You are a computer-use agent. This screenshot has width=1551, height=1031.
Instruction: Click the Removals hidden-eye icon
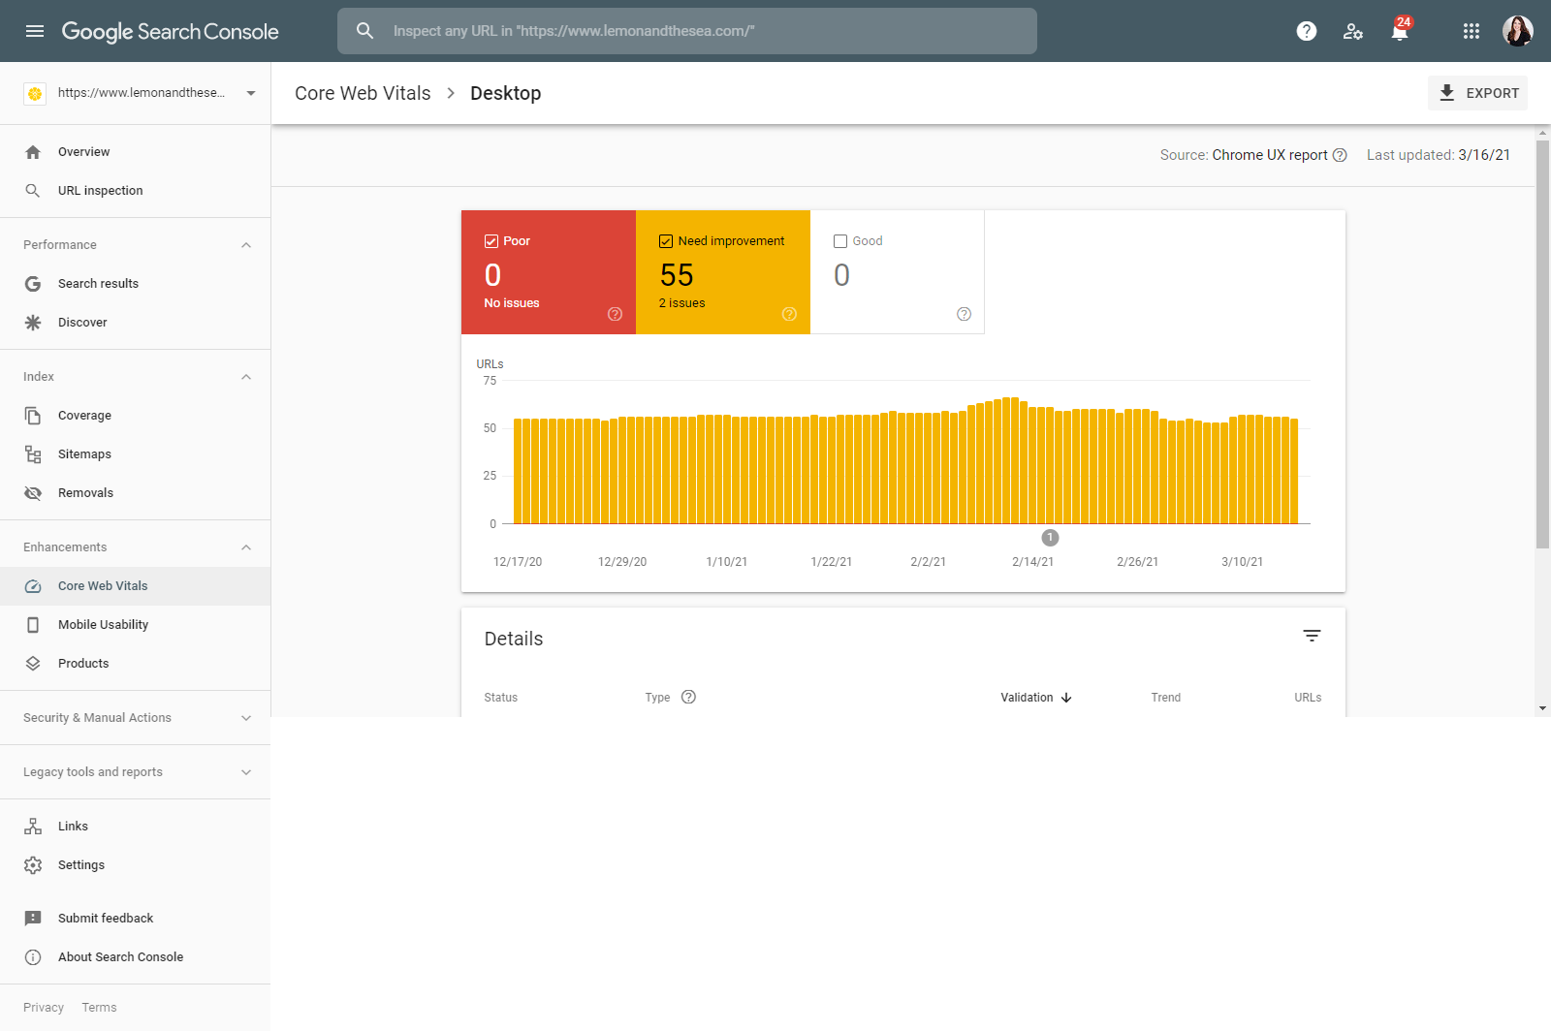point(33,493)
